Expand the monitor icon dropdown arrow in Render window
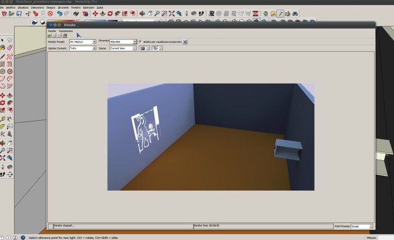Image resolution: width=394 pixels, height=240 pixels. click(161, 48)
